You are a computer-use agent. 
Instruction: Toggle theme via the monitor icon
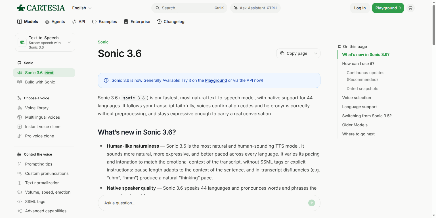[410, 8]
